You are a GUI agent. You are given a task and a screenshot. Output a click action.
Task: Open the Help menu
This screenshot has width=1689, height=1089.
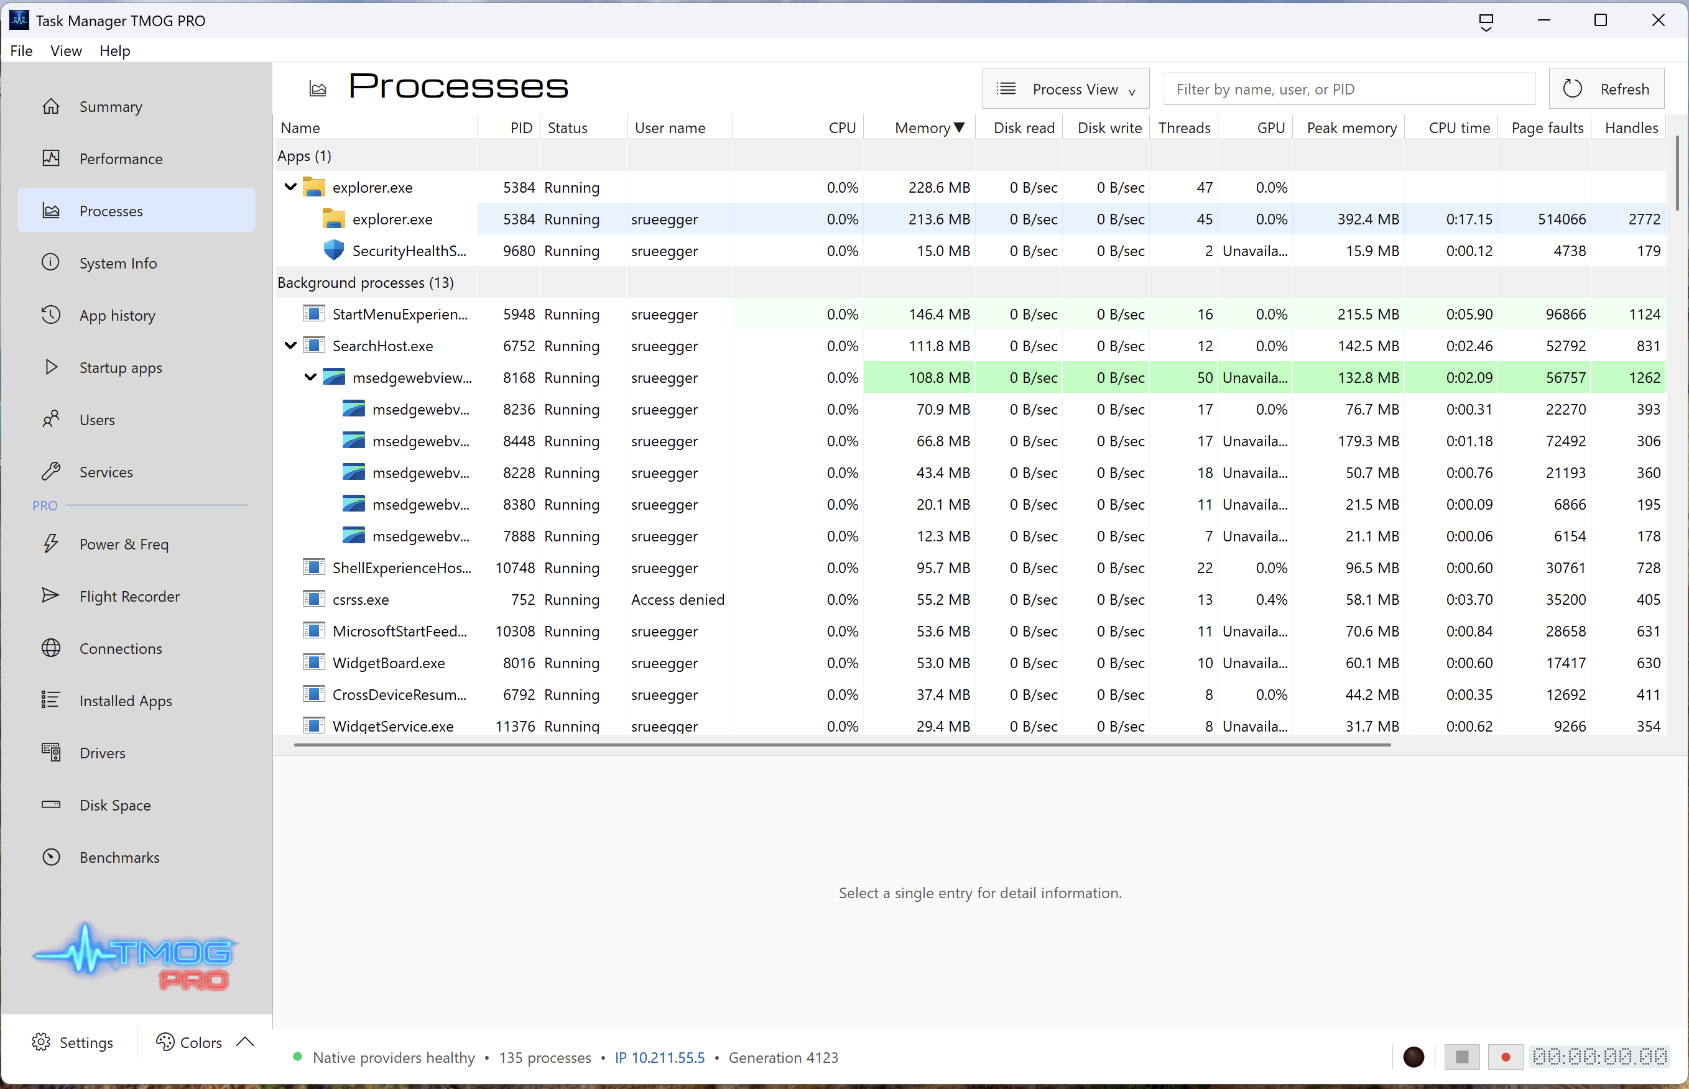tap(114, 51)
